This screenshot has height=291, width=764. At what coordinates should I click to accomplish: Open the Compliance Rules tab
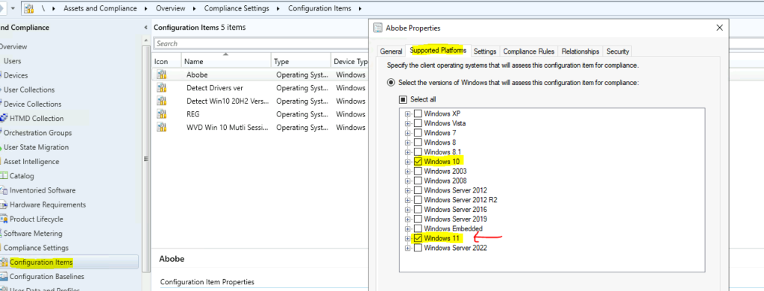529,51
